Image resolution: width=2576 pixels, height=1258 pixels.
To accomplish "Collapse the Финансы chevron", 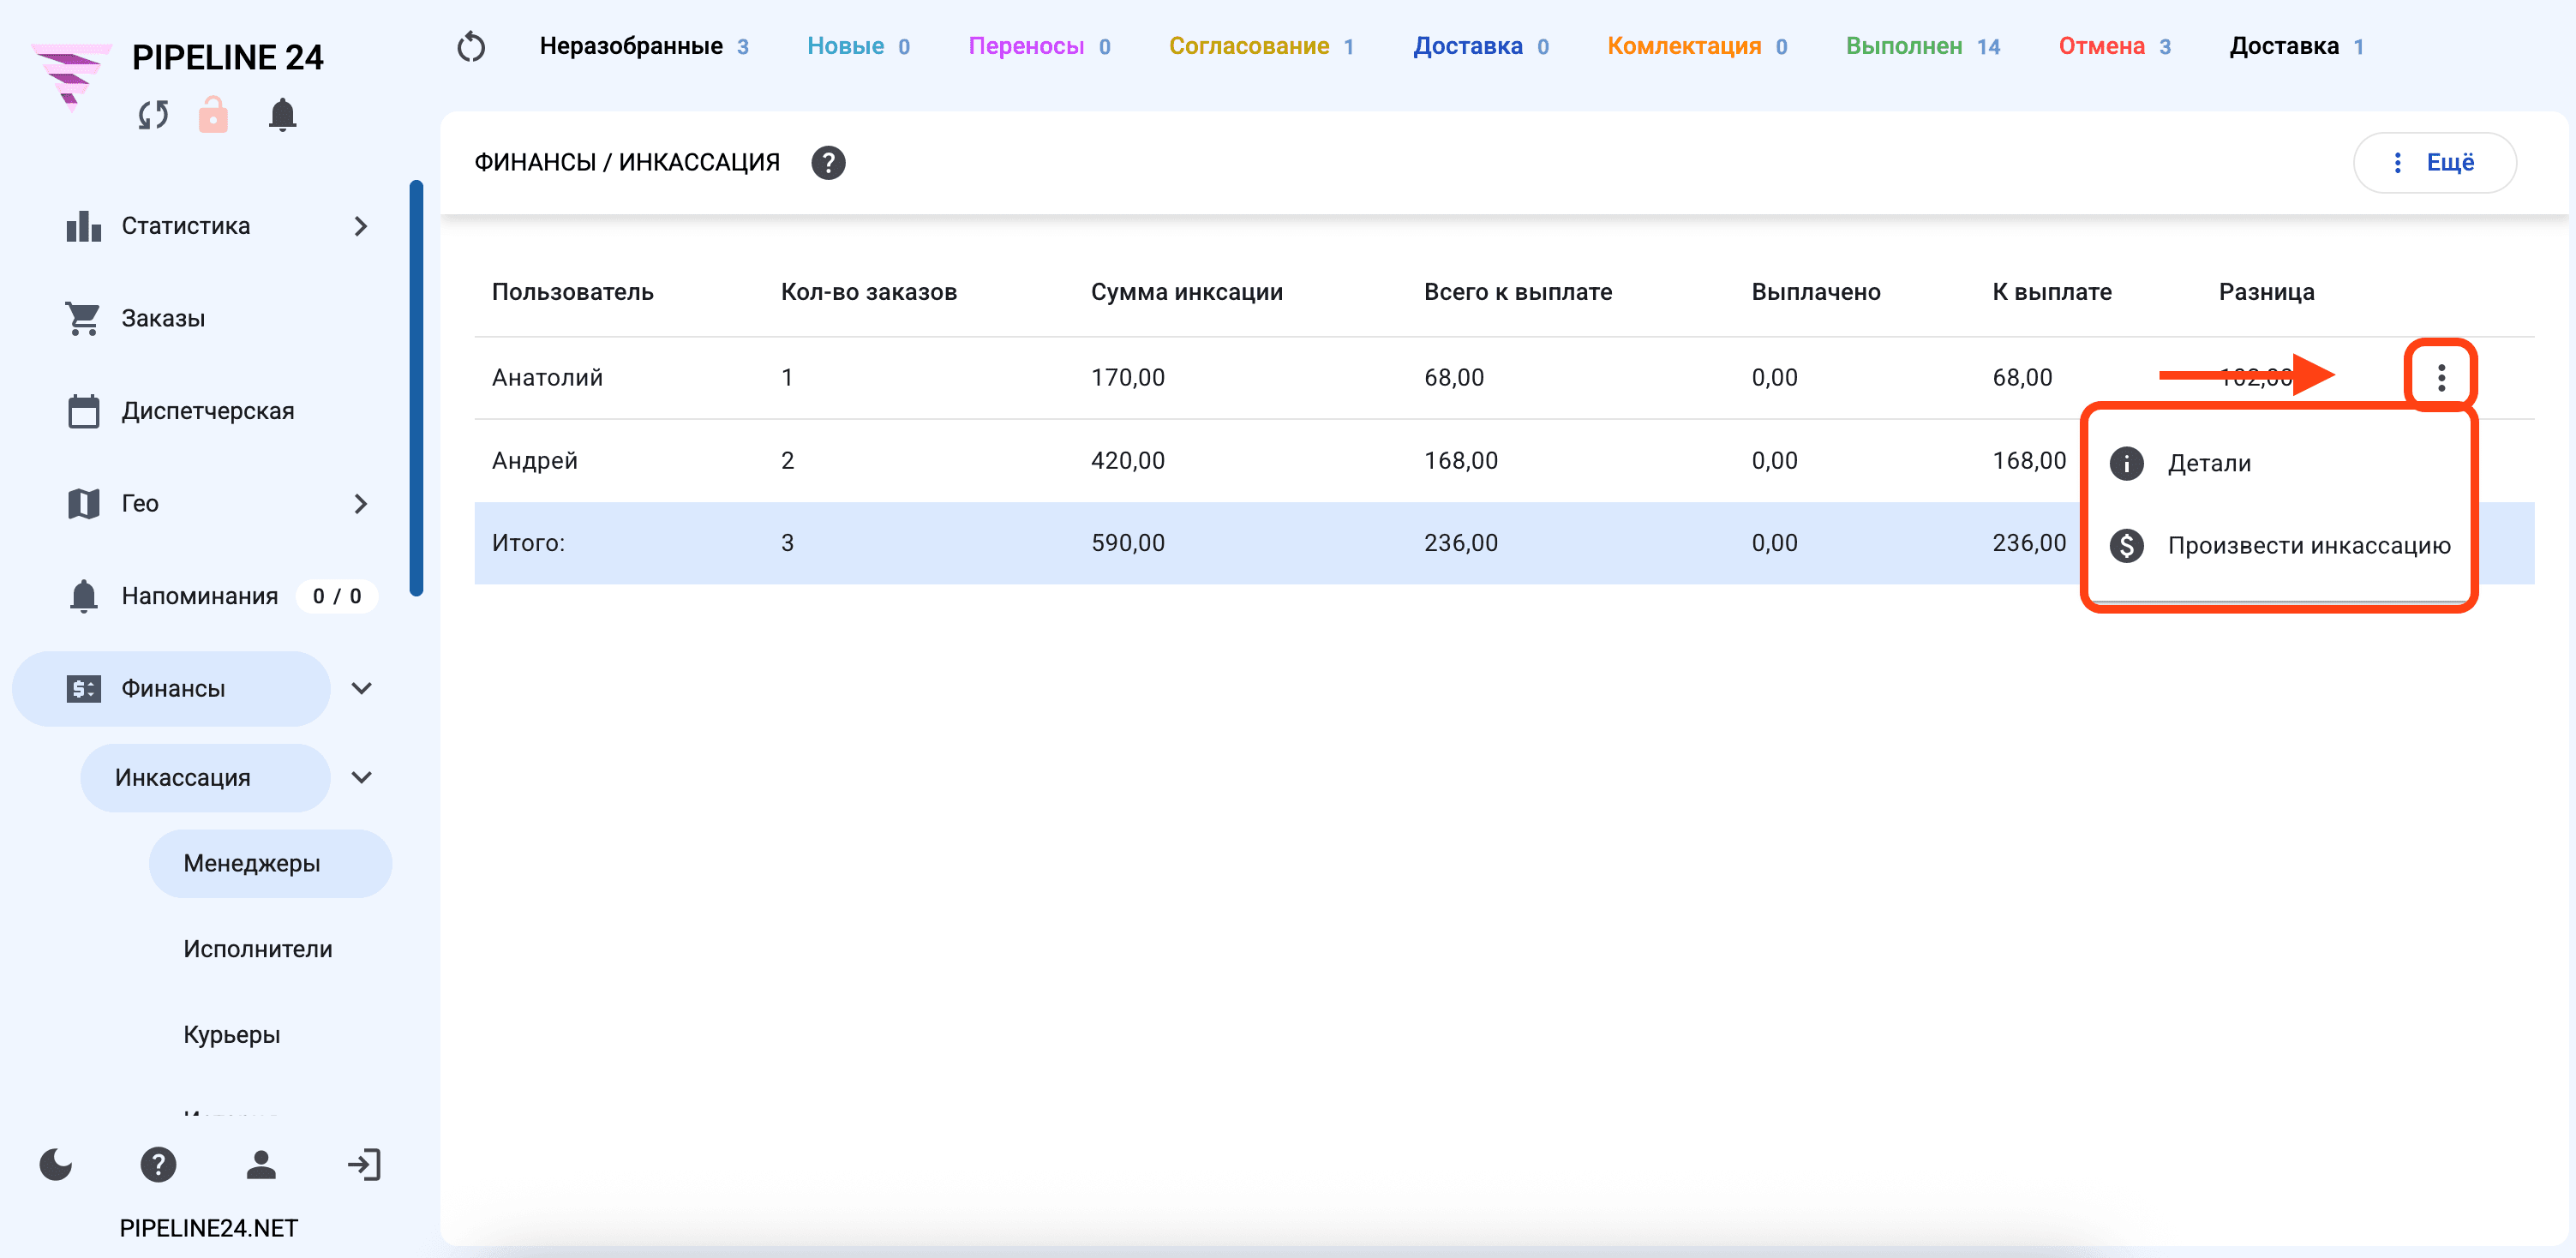I will [x=362, y=688].
